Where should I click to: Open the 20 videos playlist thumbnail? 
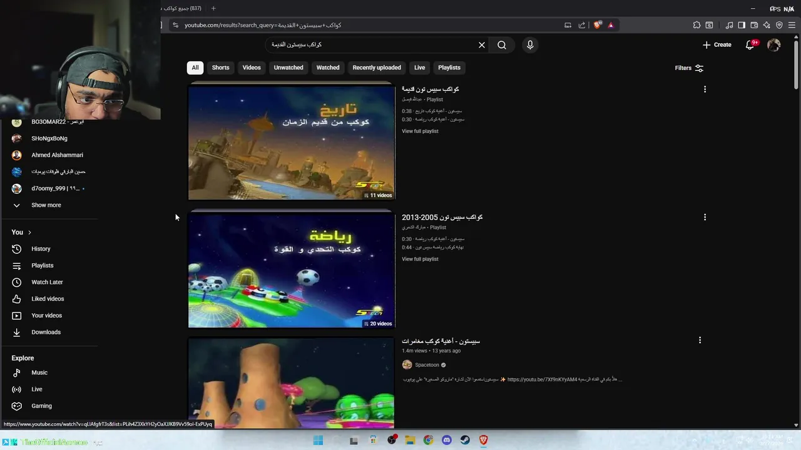[x=292, y=271]
